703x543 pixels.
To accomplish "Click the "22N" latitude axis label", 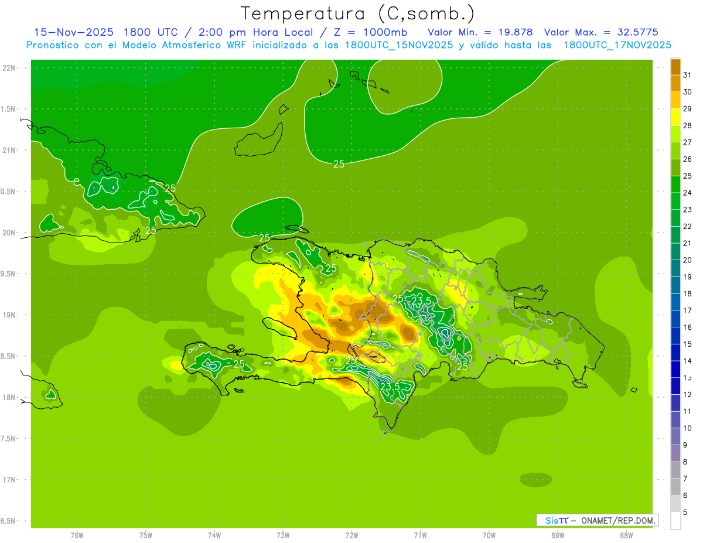I will coord(10,68).
